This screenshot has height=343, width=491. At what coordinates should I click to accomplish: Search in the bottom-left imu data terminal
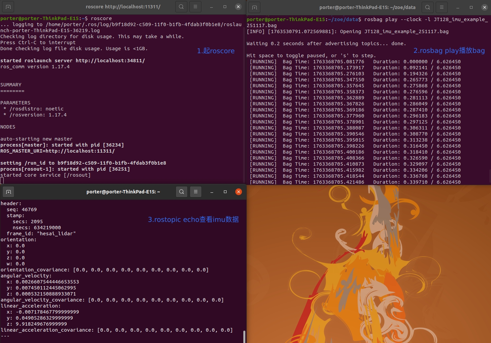pos(181,192)
